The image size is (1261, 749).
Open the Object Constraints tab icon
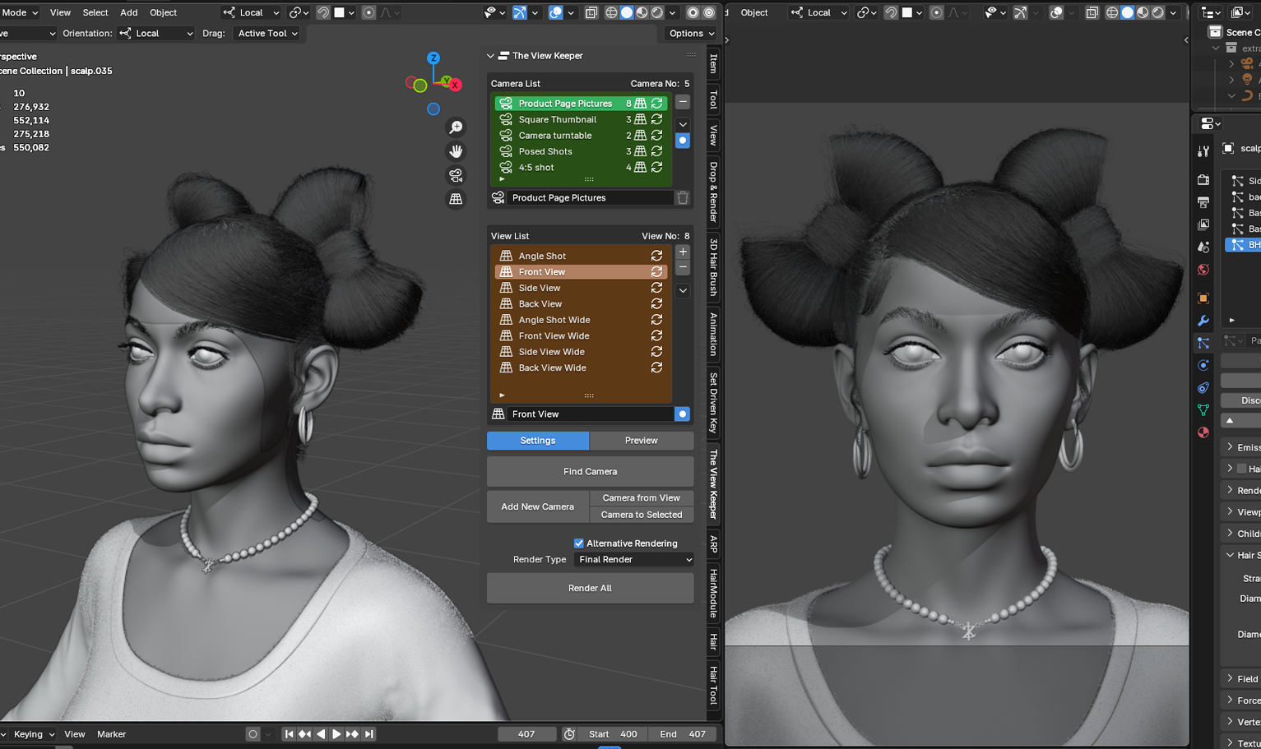point(1203,387)
